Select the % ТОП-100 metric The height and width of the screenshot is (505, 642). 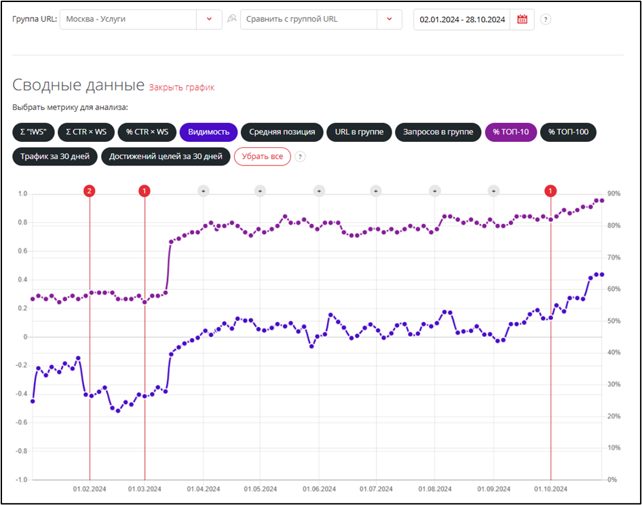click(x=568, y=132)
